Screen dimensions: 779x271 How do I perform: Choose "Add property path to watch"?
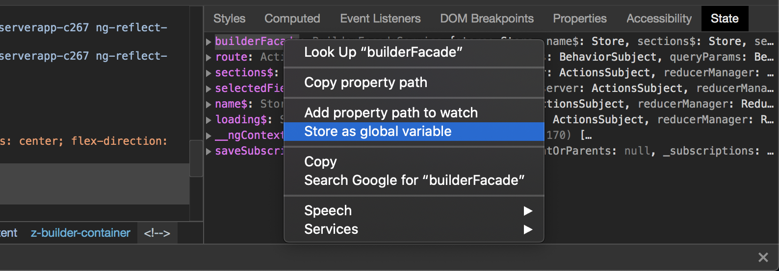(x=390, y=113)
